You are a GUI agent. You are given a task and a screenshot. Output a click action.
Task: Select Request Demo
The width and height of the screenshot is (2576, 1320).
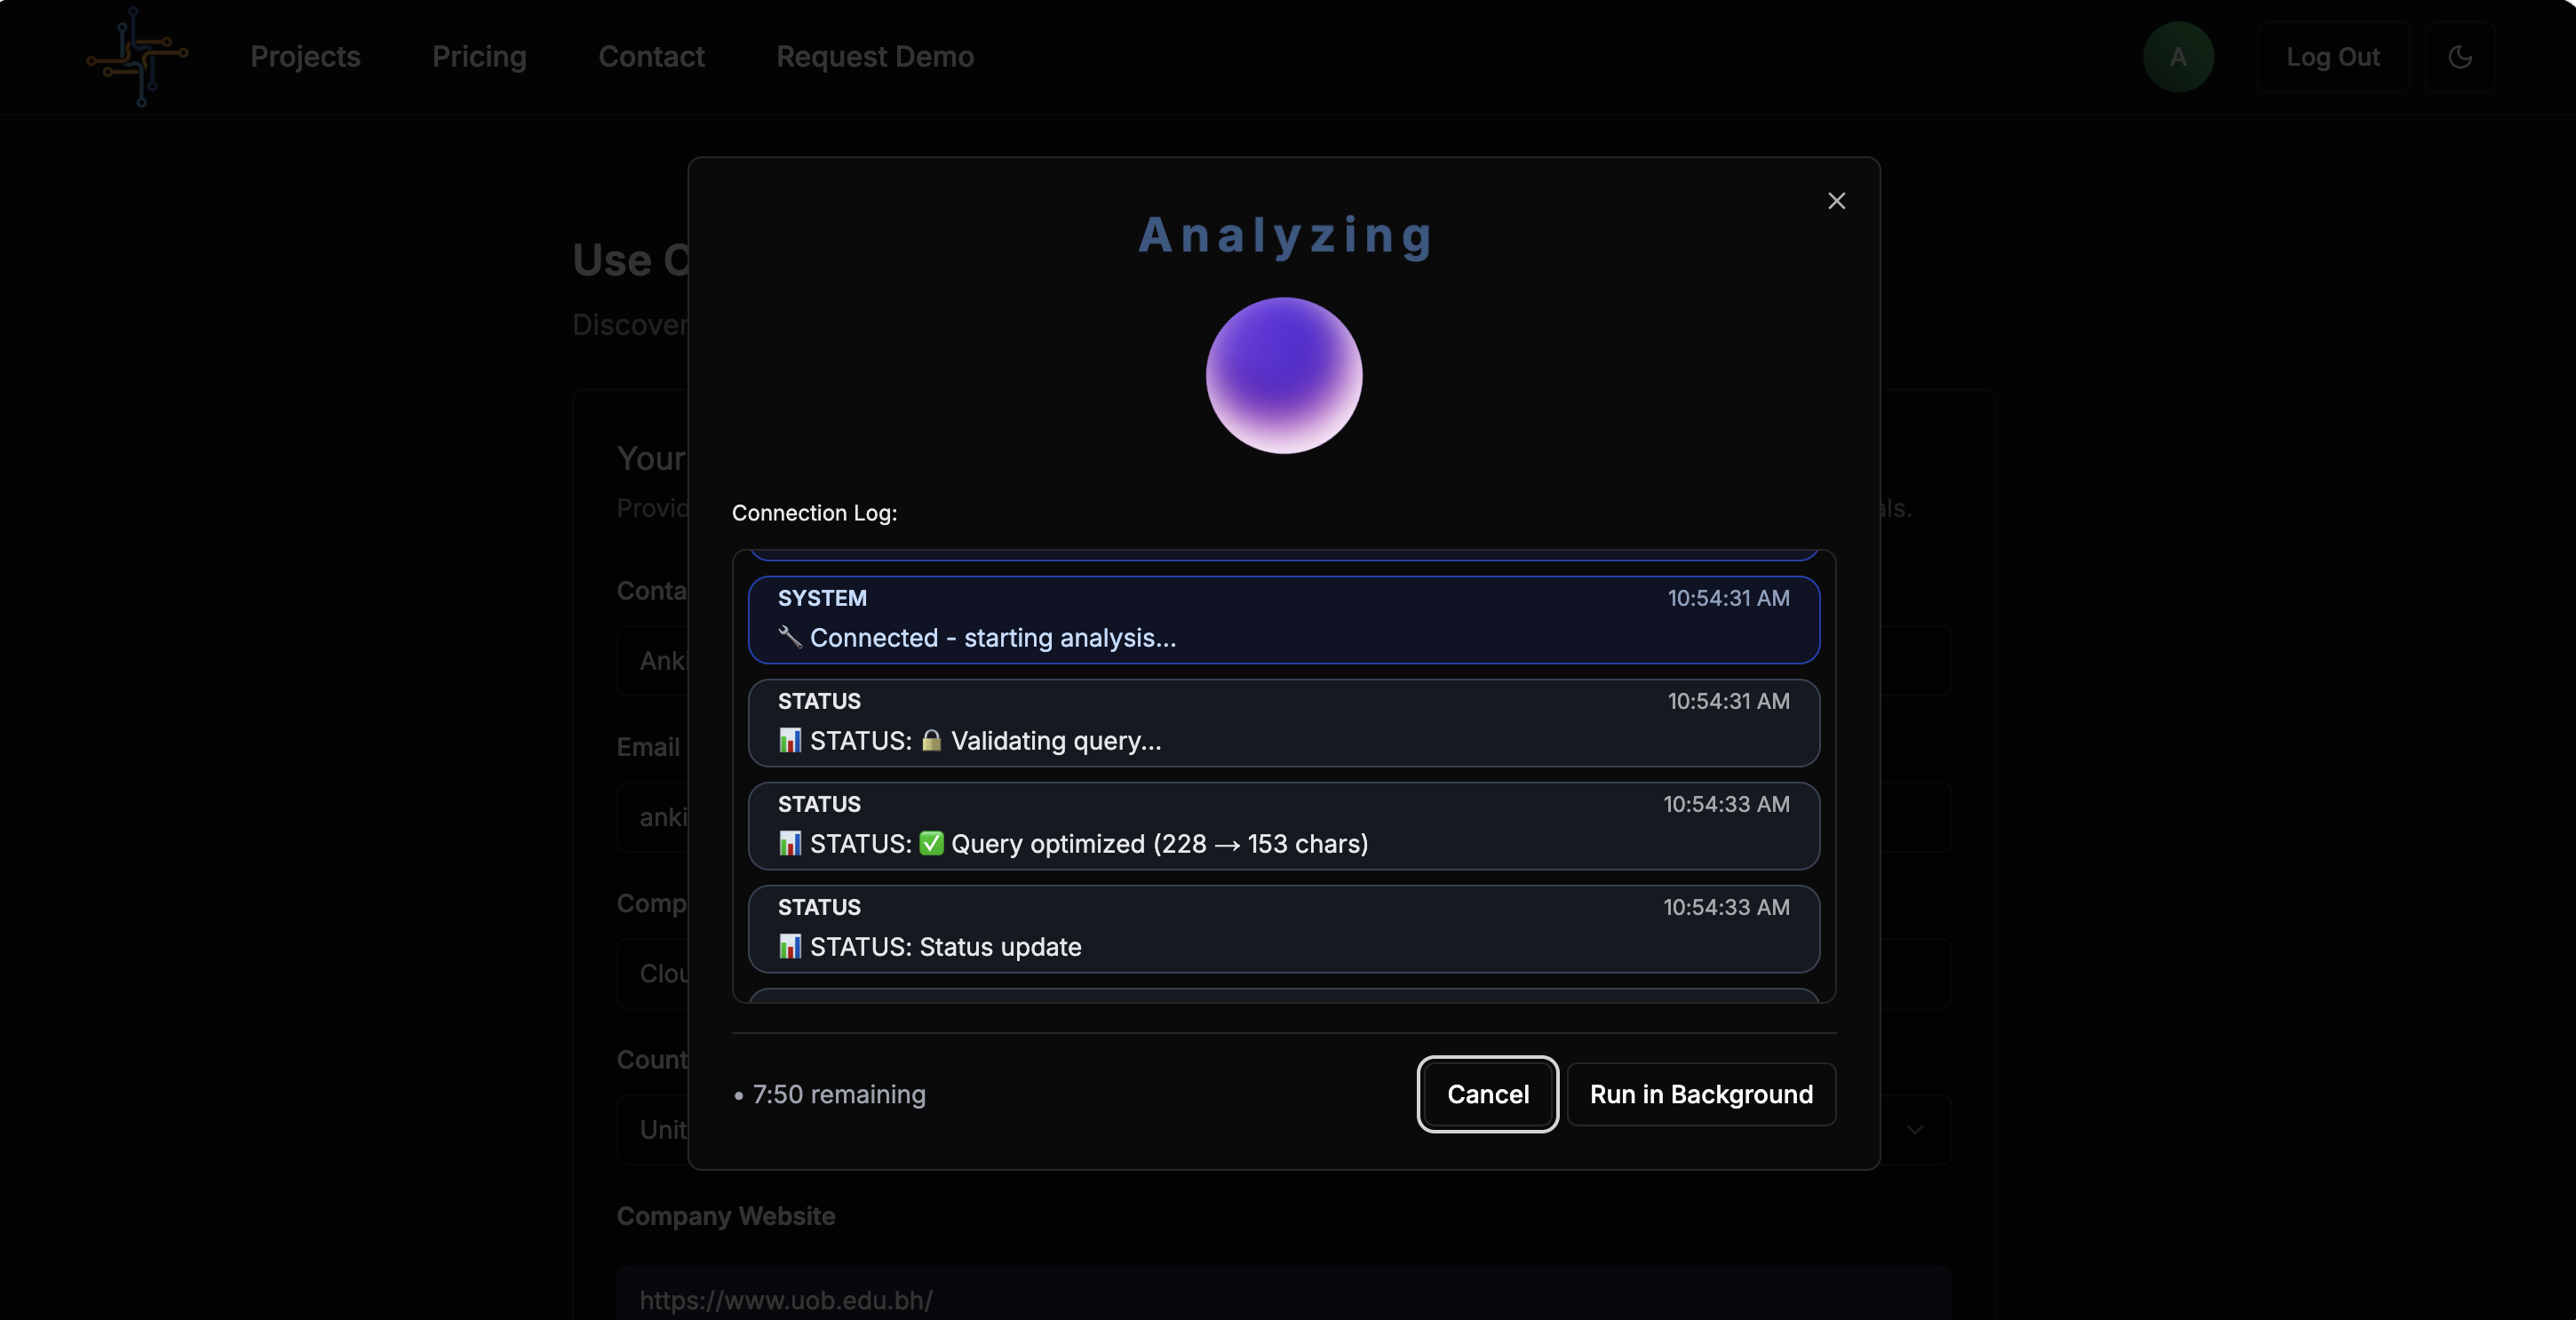click(875, 57)
